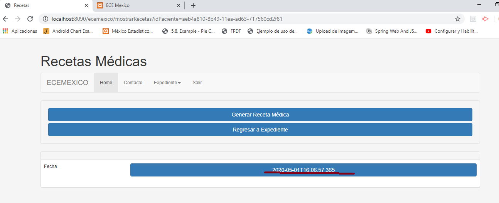Open the Upload de imagem... bookmark
499x203 pixels.
tap(332, 31)
